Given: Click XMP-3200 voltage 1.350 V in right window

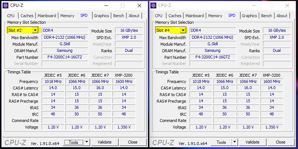Looking at the screenshot, I should coord(272,127).
